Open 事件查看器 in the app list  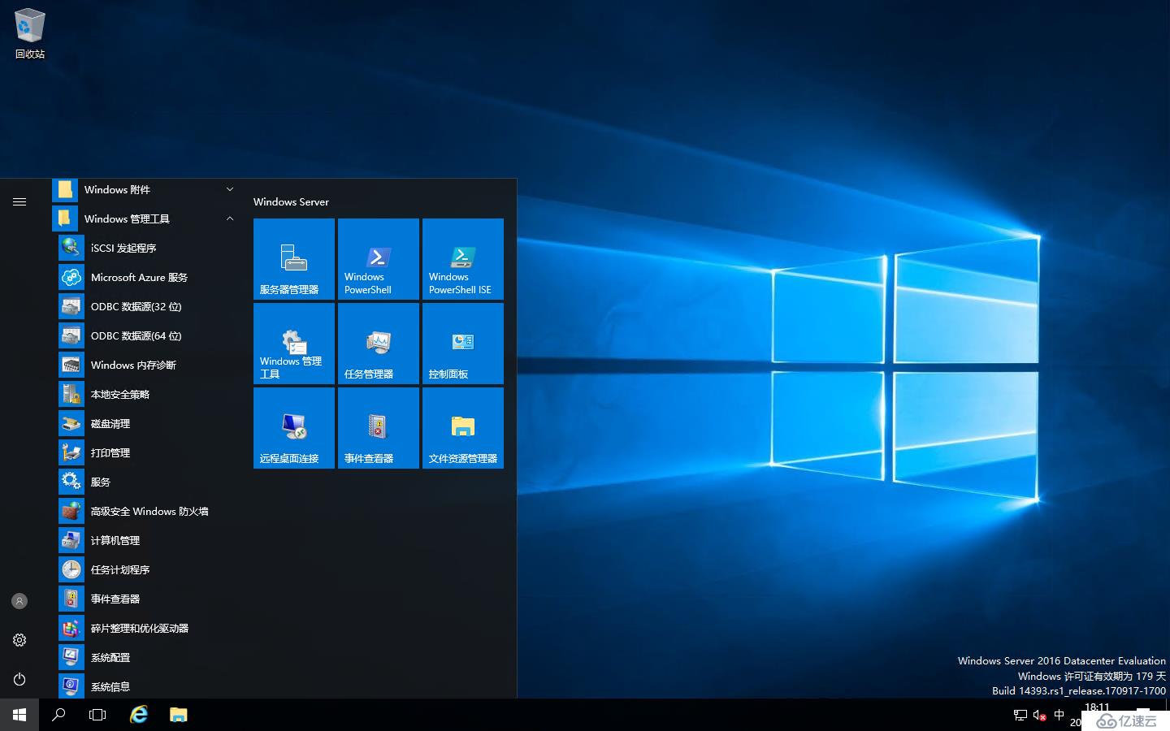click(146, 599)
